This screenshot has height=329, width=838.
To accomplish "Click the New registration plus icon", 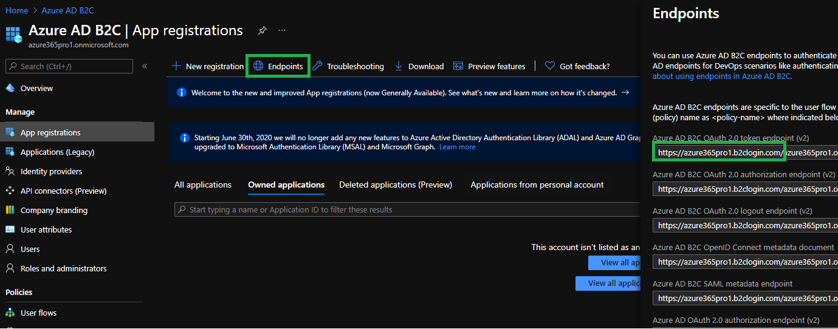I will coord(176,66).
